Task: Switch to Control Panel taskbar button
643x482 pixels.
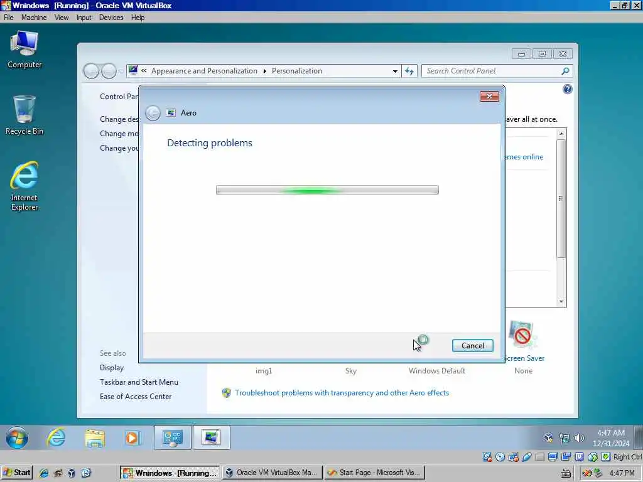Action: [x=172, y=437]
